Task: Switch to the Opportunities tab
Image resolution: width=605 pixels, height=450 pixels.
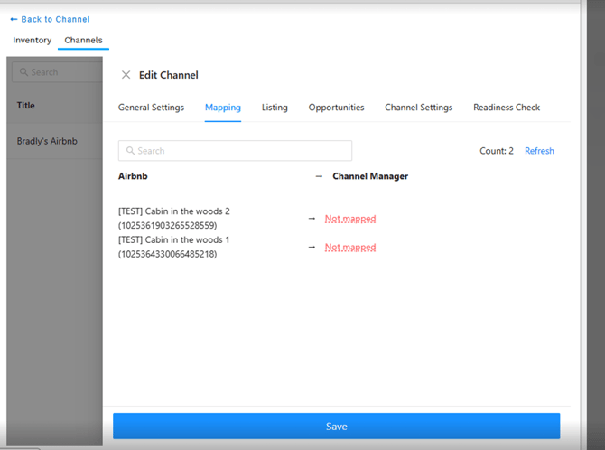Action: 336,108
